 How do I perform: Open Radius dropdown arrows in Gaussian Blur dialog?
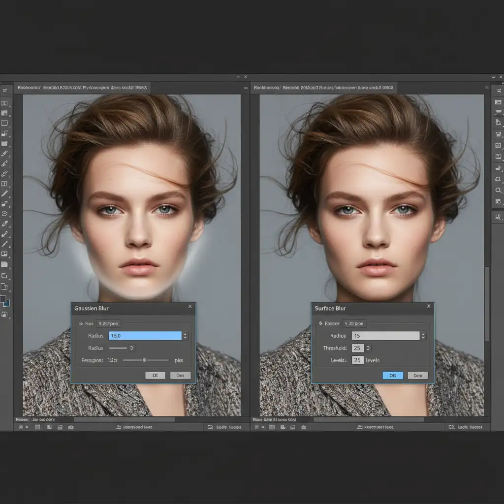185,336
